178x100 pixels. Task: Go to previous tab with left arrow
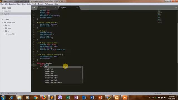pyautogui.click(x=33, y=7)
